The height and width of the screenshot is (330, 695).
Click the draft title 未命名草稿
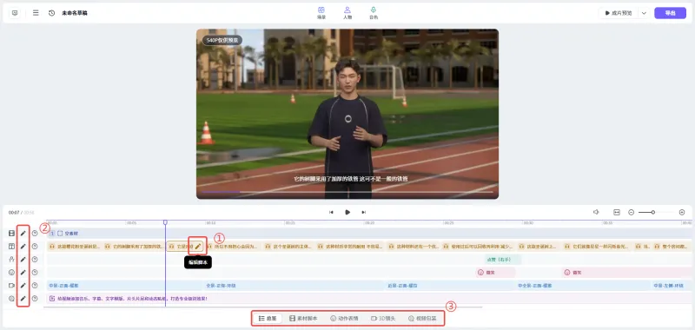[x=75, y=13]
